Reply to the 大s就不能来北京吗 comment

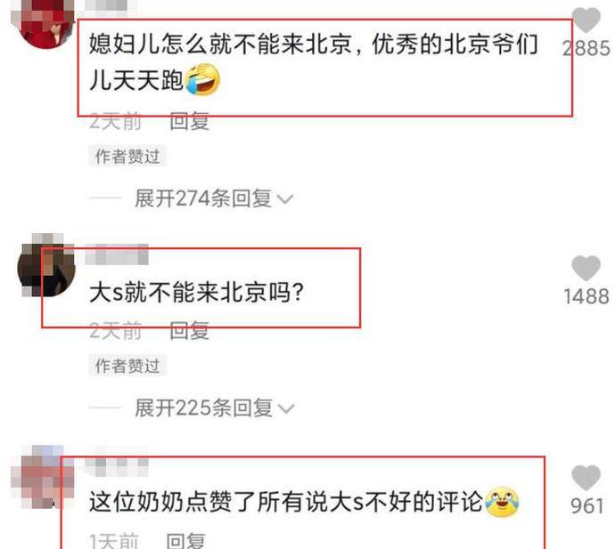click(x=189, y=330)
